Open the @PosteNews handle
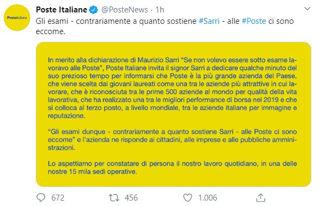319x206 pixels. [125, 10]
